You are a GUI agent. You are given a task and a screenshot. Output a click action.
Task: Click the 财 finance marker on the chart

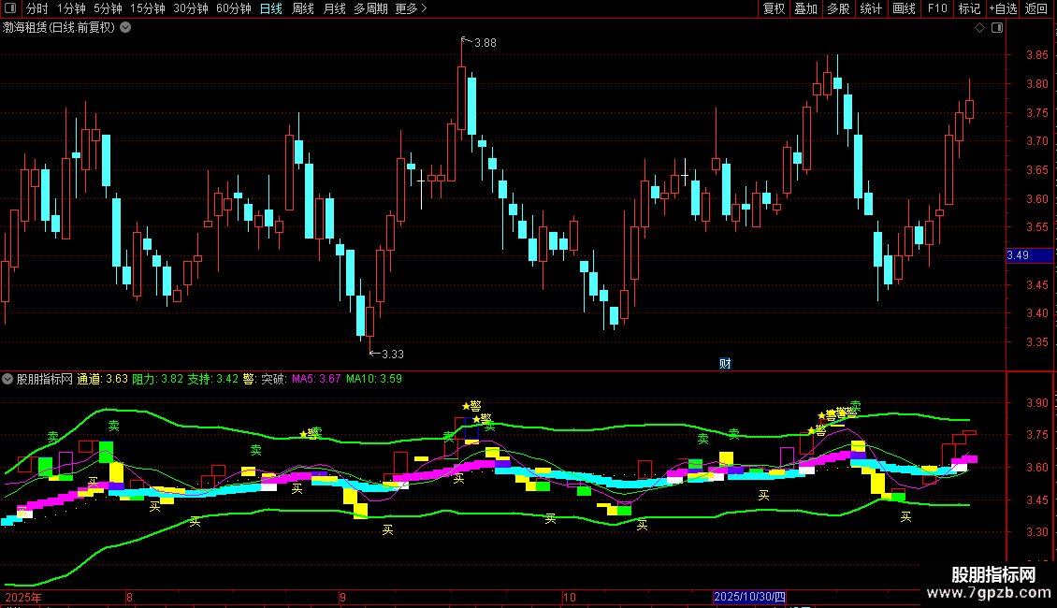[725, 363]
